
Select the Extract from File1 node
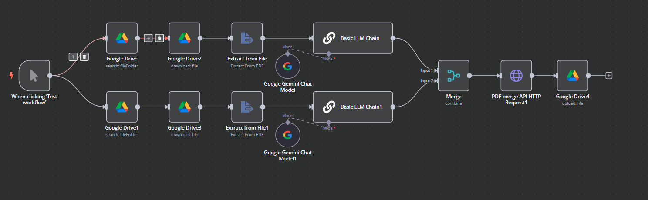click(247, 107)
